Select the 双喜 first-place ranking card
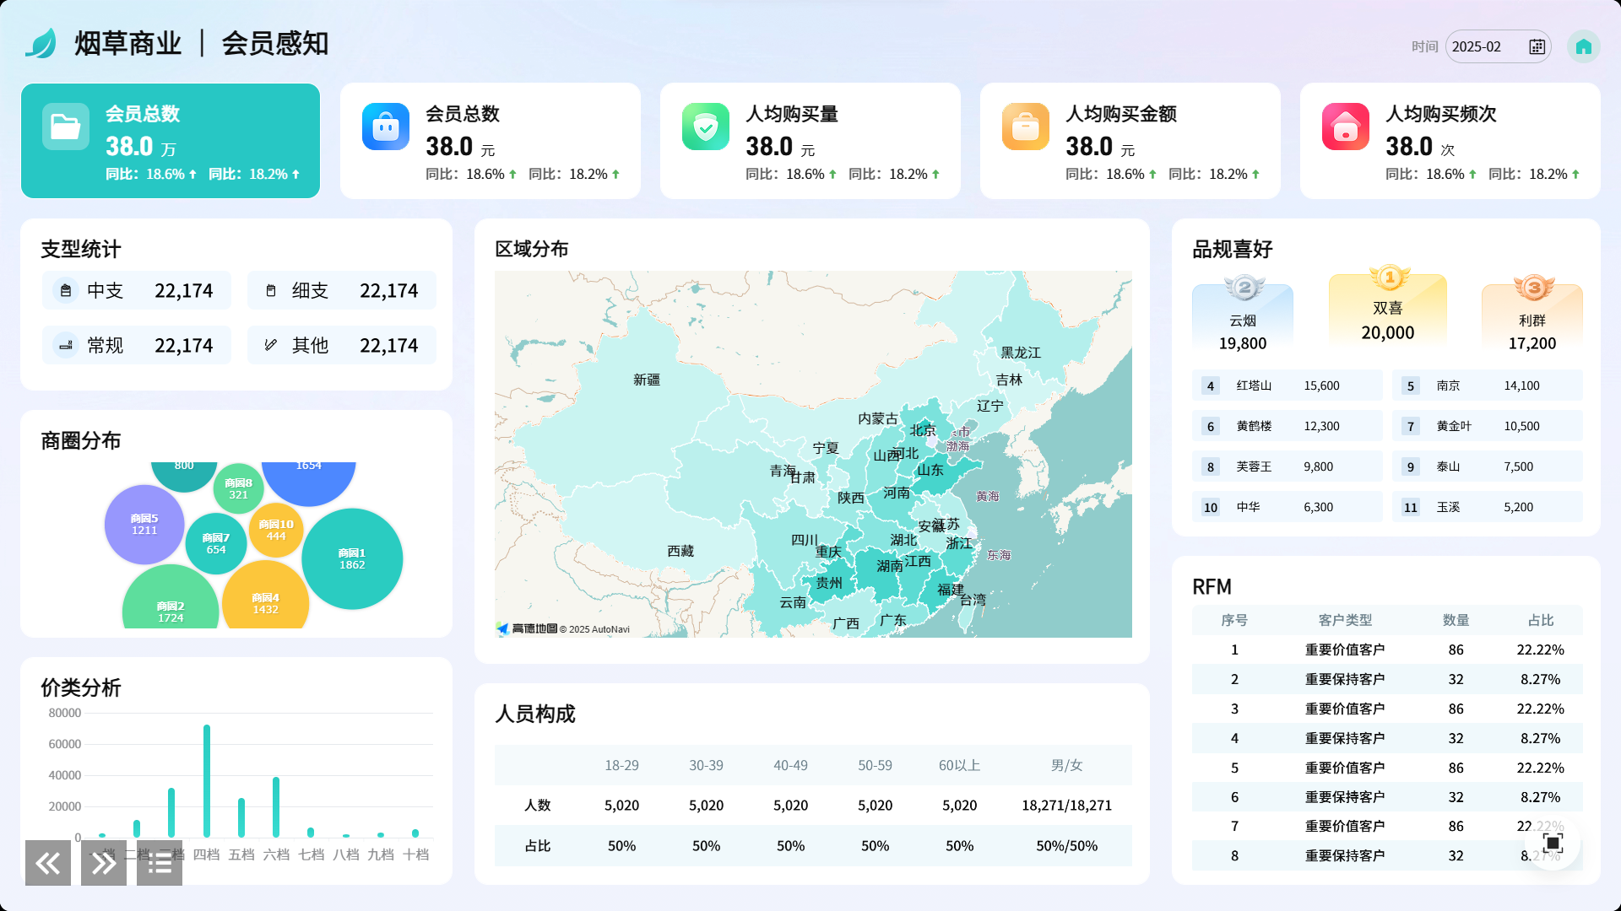The width and height of the screenshot is (1621, 911). click(x=1387, y=312)
